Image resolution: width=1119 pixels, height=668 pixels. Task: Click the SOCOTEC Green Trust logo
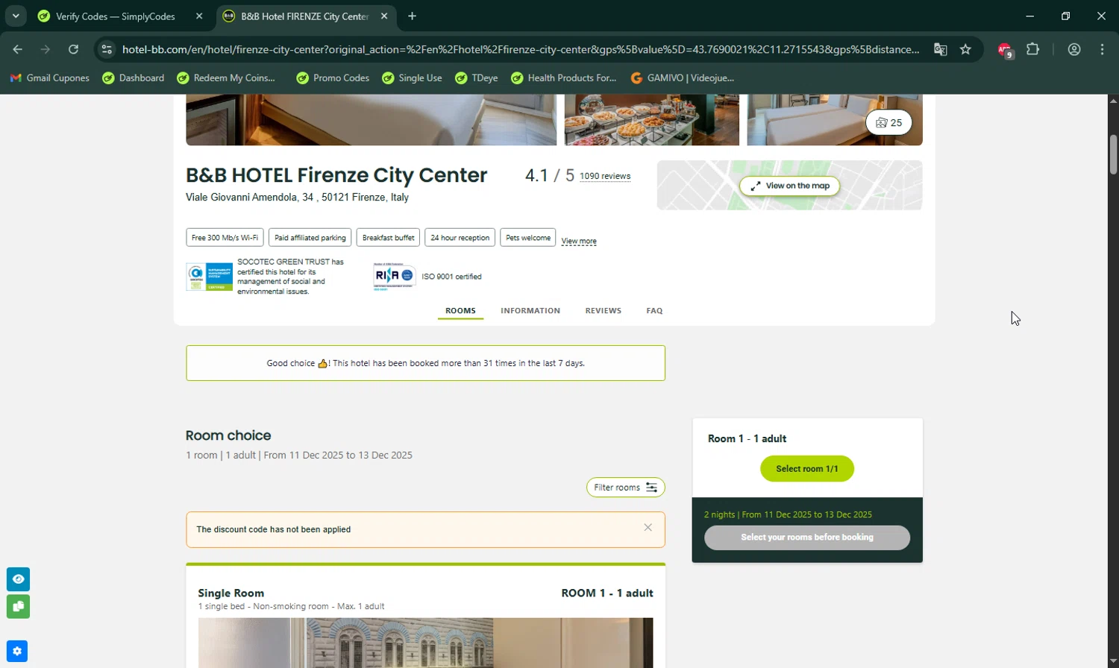(x=209, y=277)
